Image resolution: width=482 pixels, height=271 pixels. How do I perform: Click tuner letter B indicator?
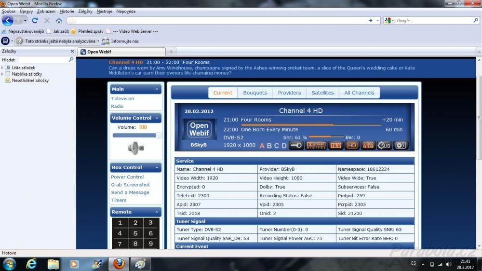pyautogui.click(x=269, y=146)
